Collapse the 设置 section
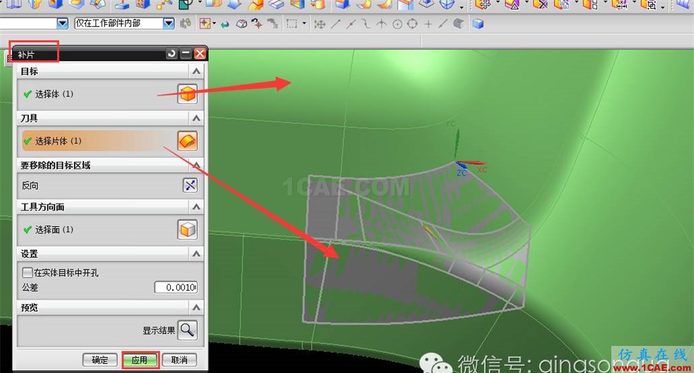Viewport: 694px width, 373px height. tap(196, 254)
